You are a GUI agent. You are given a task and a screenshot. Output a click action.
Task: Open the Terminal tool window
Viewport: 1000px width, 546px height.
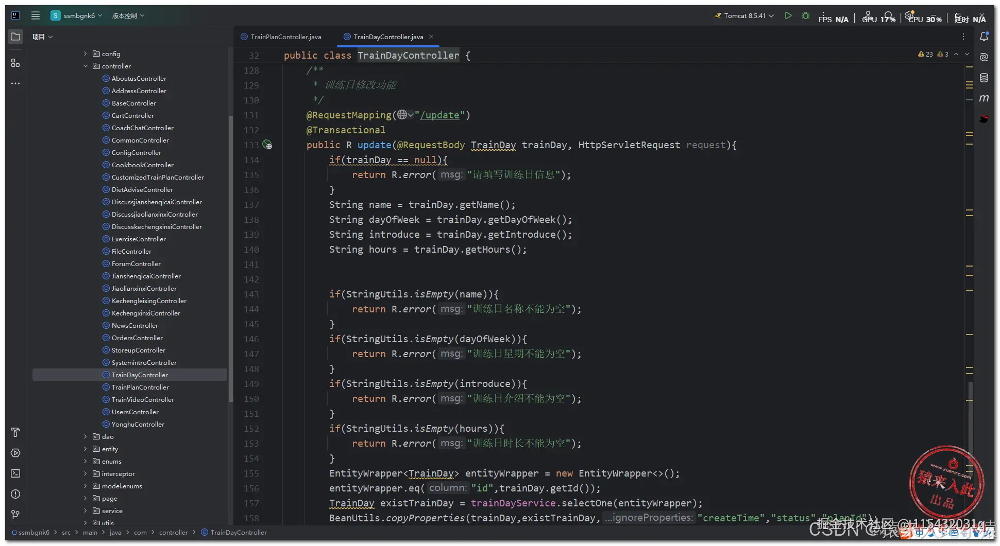coord(15,473)
